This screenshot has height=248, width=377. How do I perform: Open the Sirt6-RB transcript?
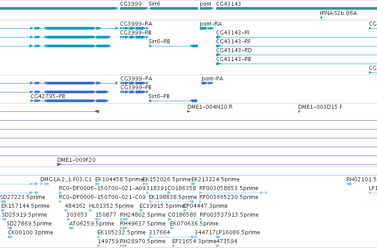click(159, 42)
